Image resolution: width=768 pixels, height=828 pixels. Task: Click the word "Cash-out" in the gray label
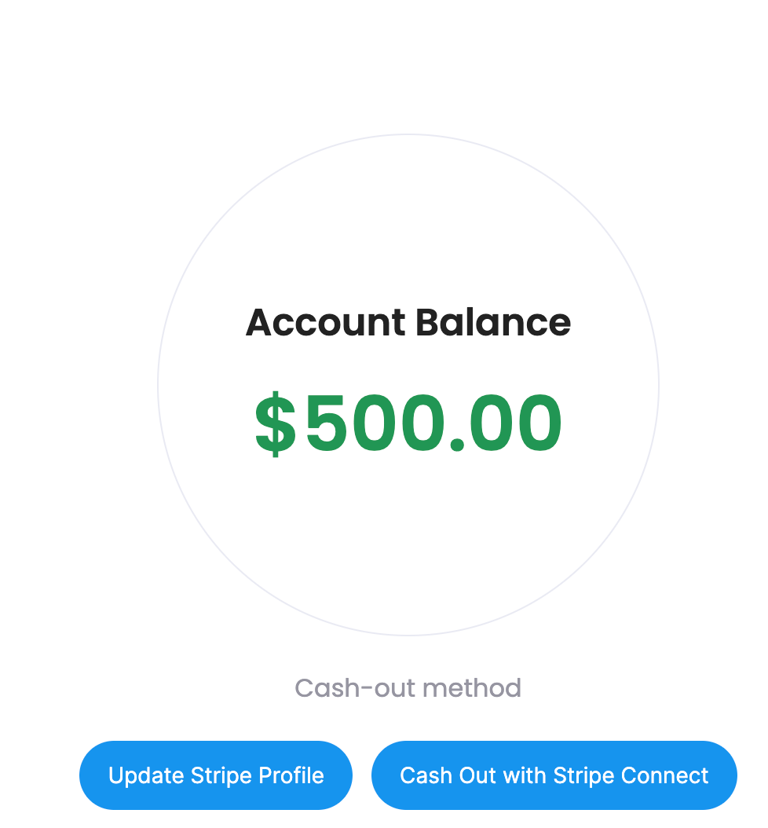pos(355,688)
